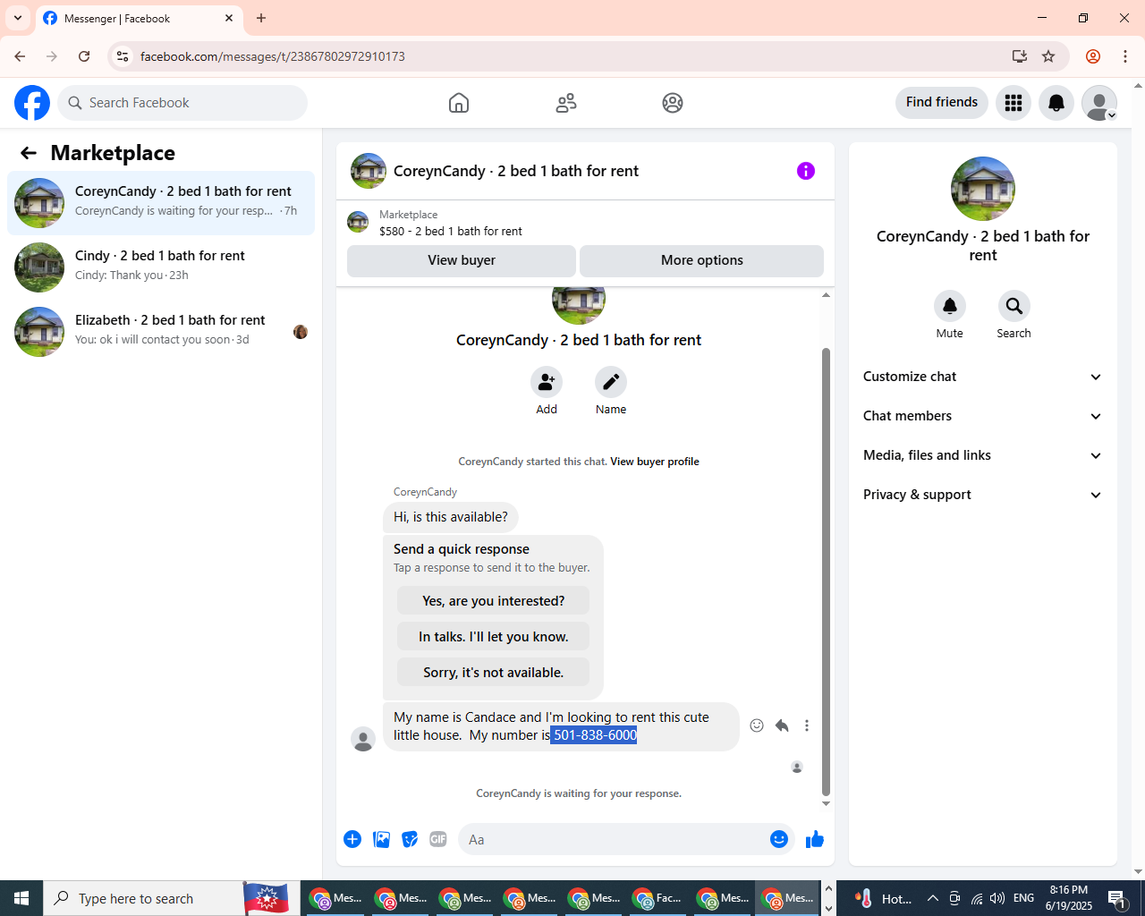The image size is (1145, 916).
Task: Open Chrome's three-dot menu
Action: pos(1125,56)
